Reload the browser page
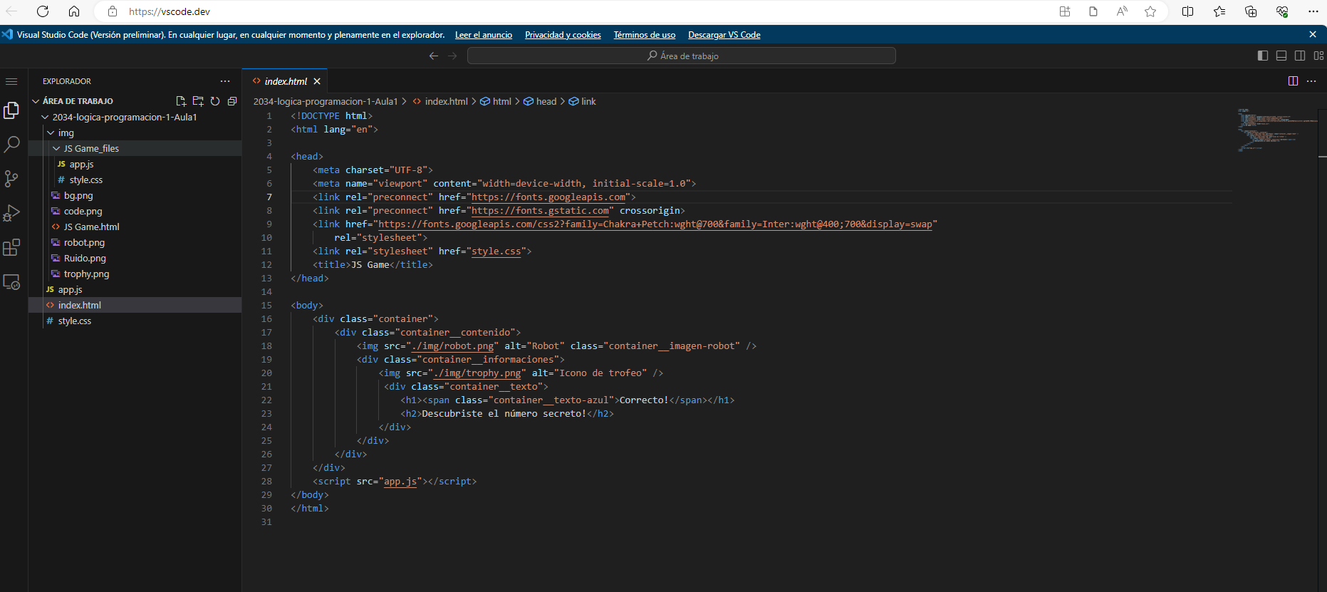 (x=43, y=11)
